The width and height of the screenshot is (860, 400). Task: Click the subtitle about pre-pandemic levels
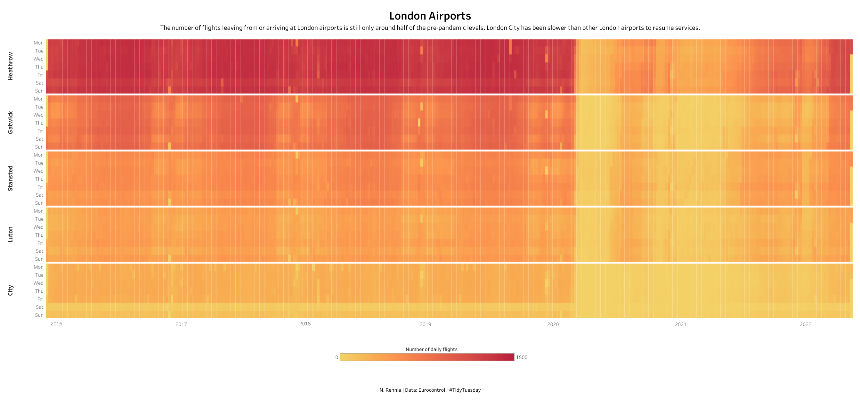pyautogui.click(x=430, y=28)
